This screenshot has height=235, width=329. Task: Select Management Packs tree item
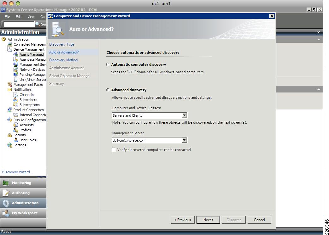pos(28,85)
